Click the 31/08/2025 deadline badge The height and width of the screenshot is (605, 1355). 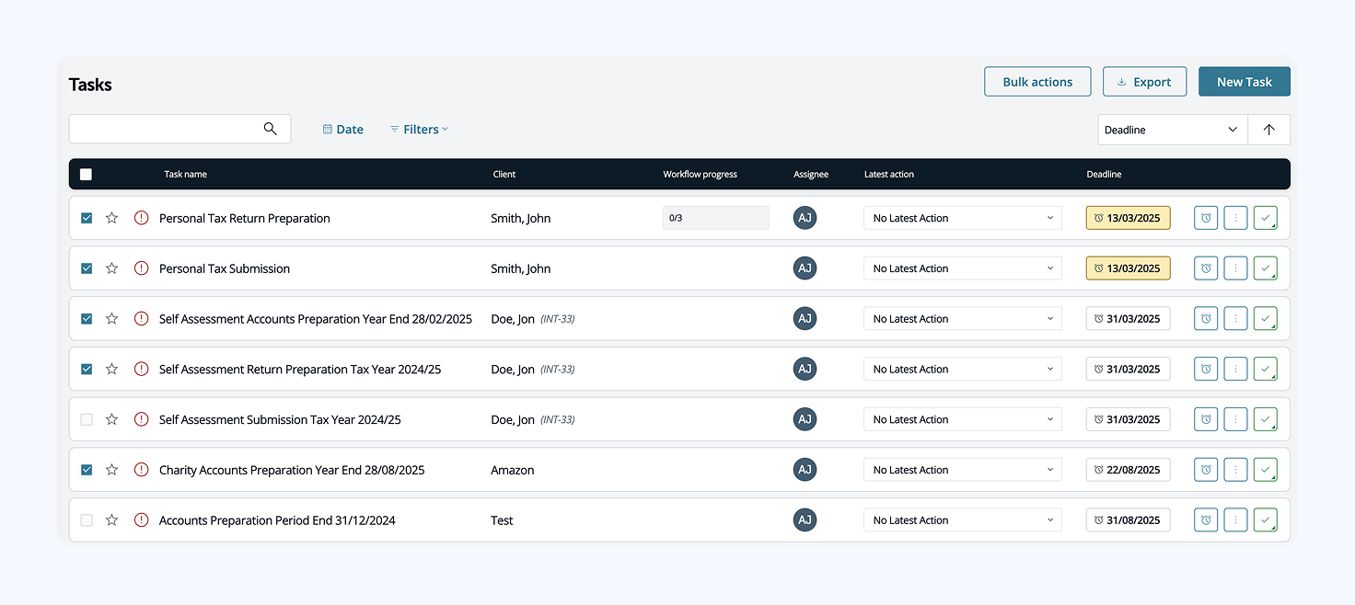pyautogui.click(x=1129, y=520)
